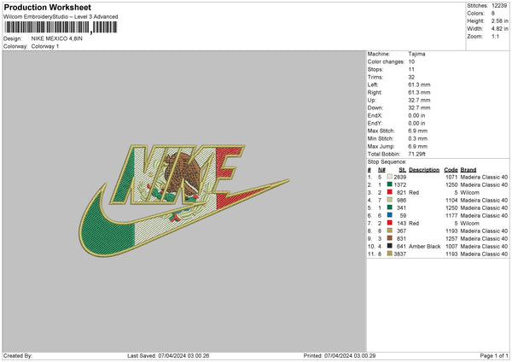Select the thread code '1177'
This screenshot has height=362, width=512.
pyautogui.click(x=451, y=215)
